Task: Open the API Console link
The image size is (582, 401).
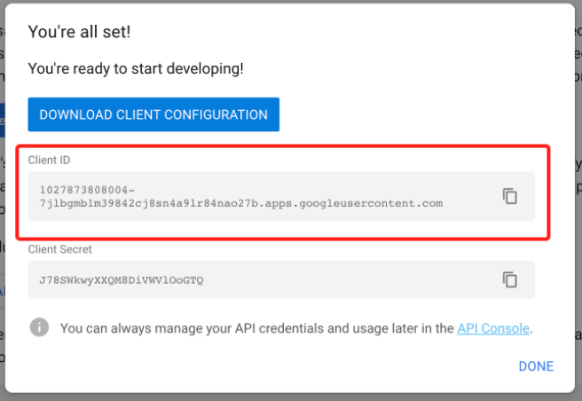Action: click(x=493, y=328)
